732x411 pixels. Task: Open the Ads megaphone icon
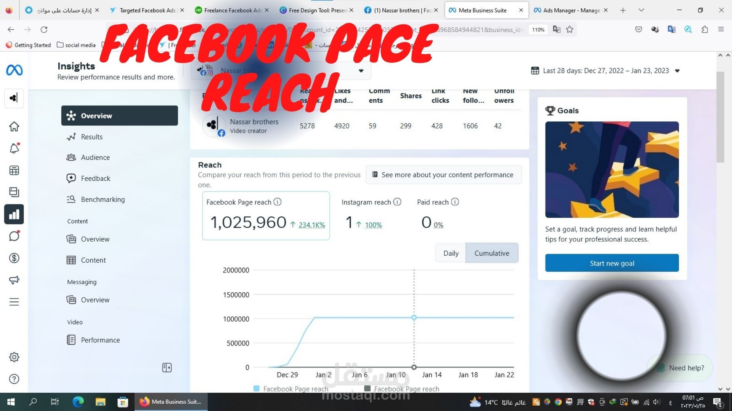point(14,280)
